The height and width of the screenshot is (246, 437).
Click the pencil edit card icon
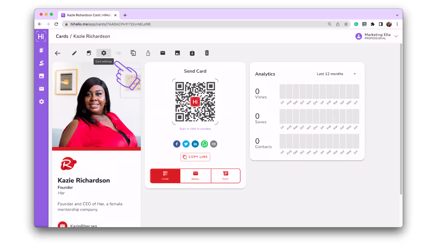coord(74,53)
